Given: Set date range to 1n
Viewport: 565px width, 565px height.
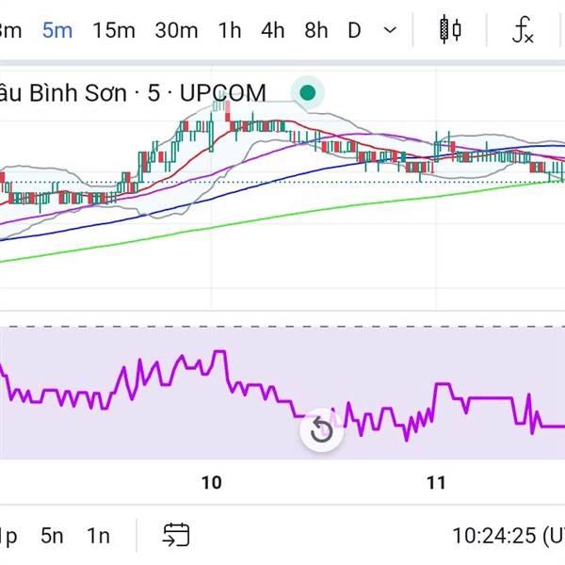Looking at the screenshot, I should click(98, 536).
